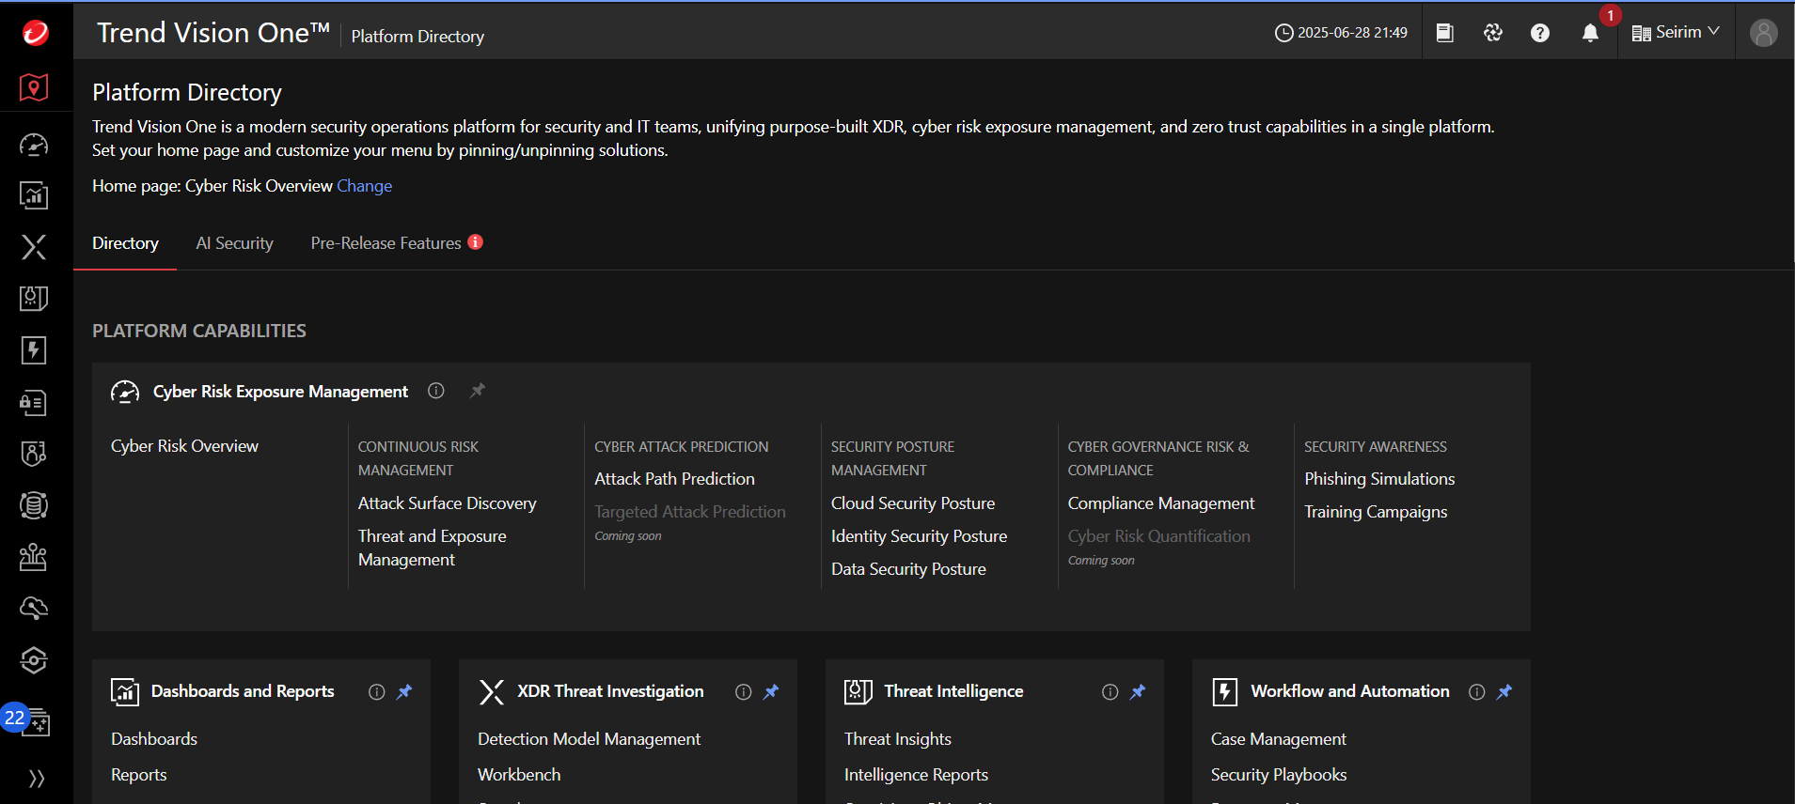Open the credits/assistant swirl icon in header
The image size is (1795, 804).
[1493, 33]
